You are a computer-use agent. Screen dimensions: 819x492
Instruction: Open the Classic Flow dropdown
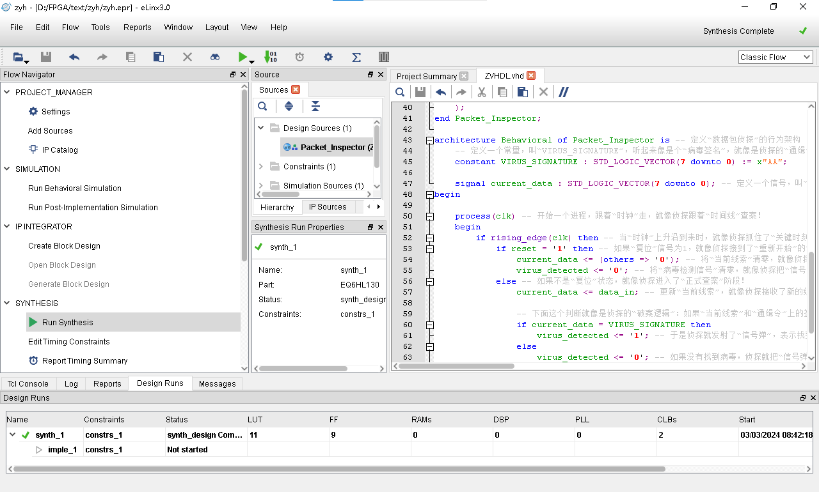tap(775, 57)
